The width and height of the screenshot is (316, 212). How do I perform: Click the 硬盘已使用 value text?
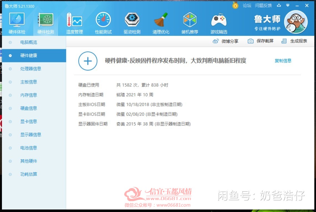(142, 85)
